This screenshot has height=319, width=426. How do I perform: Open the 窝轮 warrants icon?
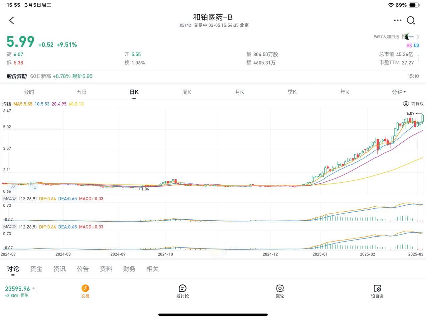point(280,288)
